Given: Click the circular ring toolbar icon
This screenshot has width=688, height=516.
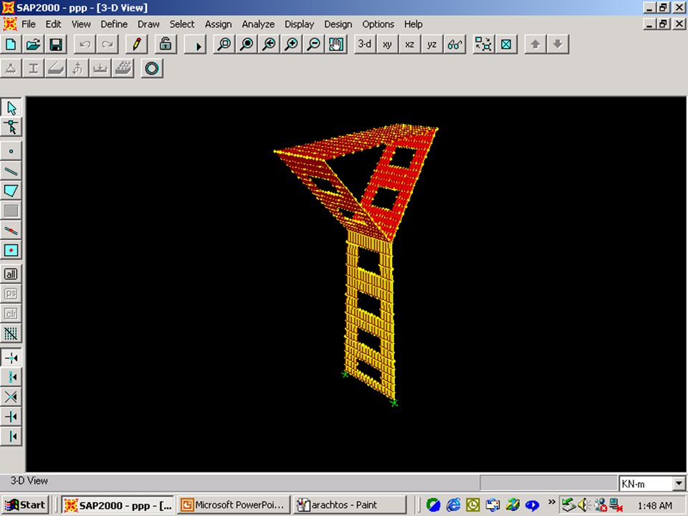Looking at the screenshot, I should [152, 69].
